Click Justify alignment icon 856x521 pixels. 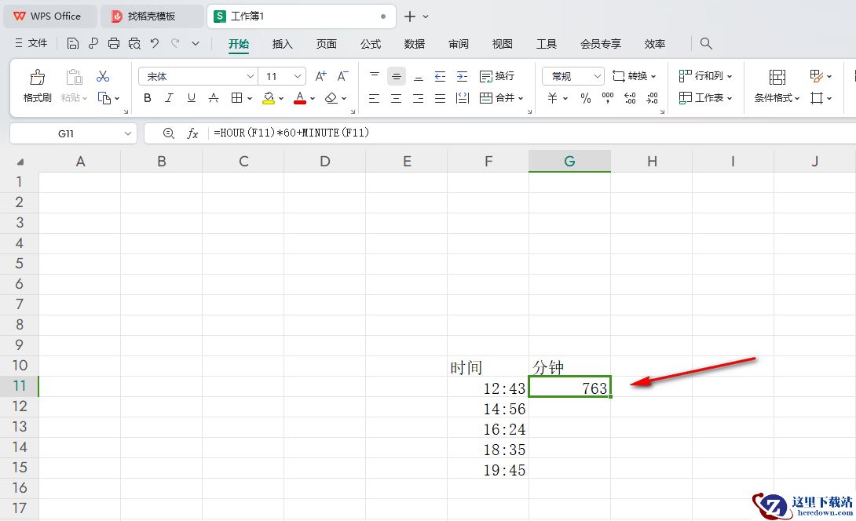coord(440,98)
